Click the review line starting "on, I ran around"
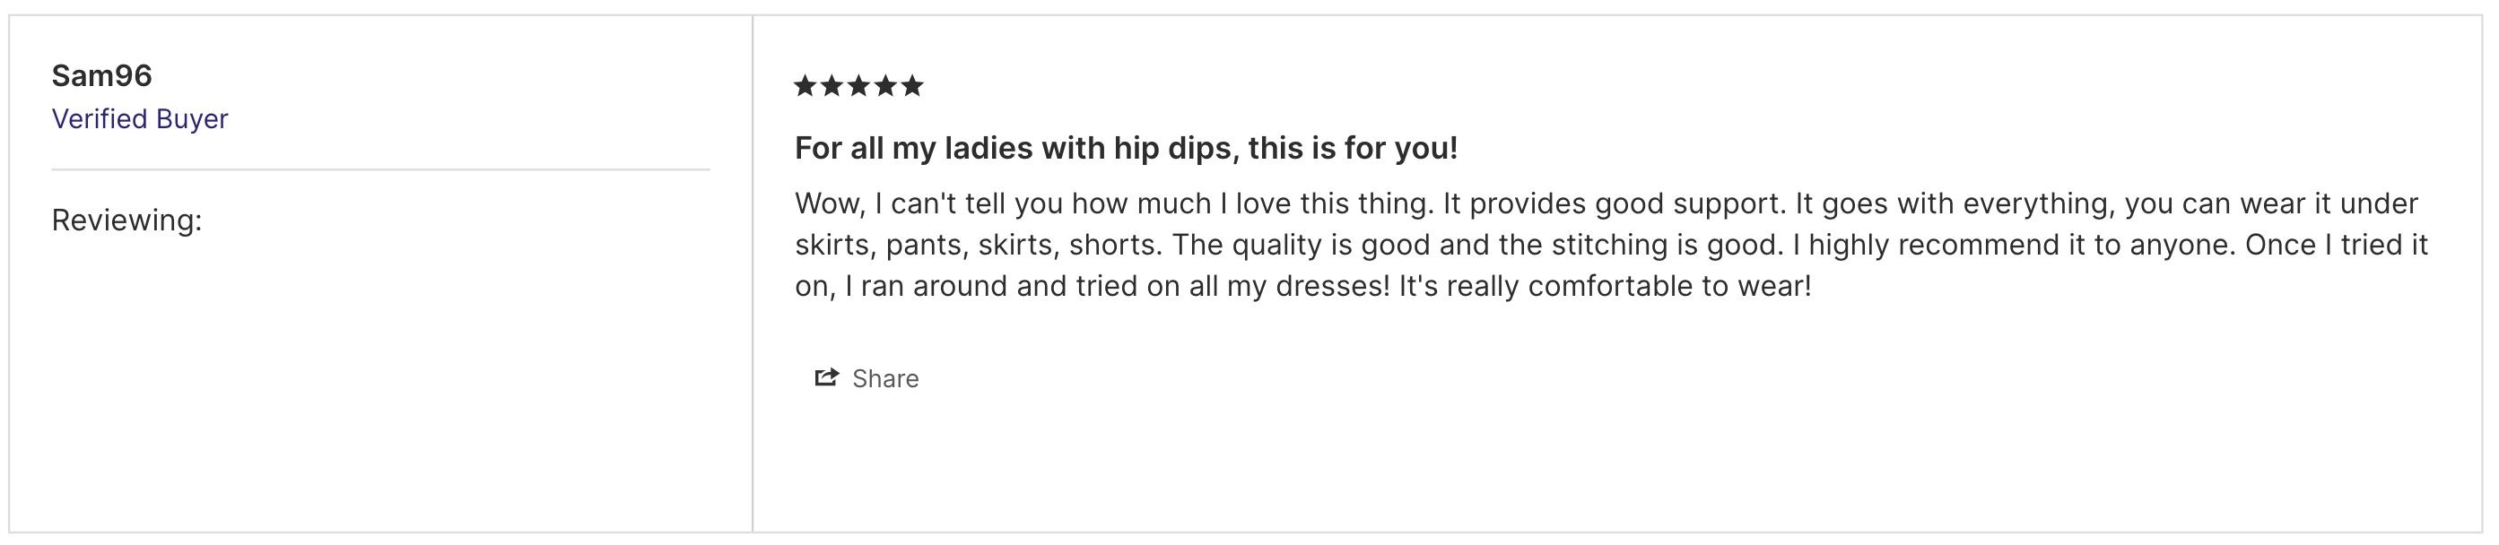 coord(1302,286)
